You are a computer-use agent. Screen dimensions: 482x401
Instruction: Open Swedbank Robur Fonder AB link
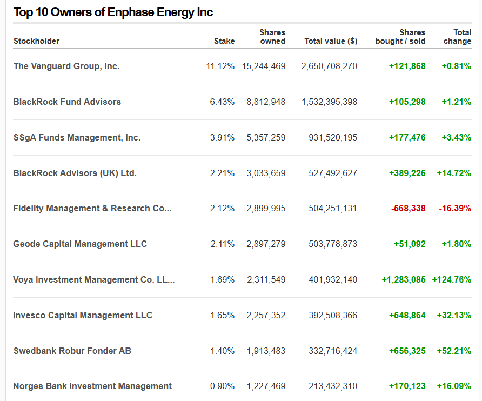pos(72,351)
